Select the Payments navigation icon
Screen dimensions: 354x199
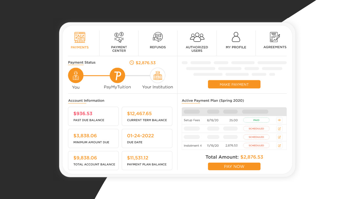click(x=79, y=37)
